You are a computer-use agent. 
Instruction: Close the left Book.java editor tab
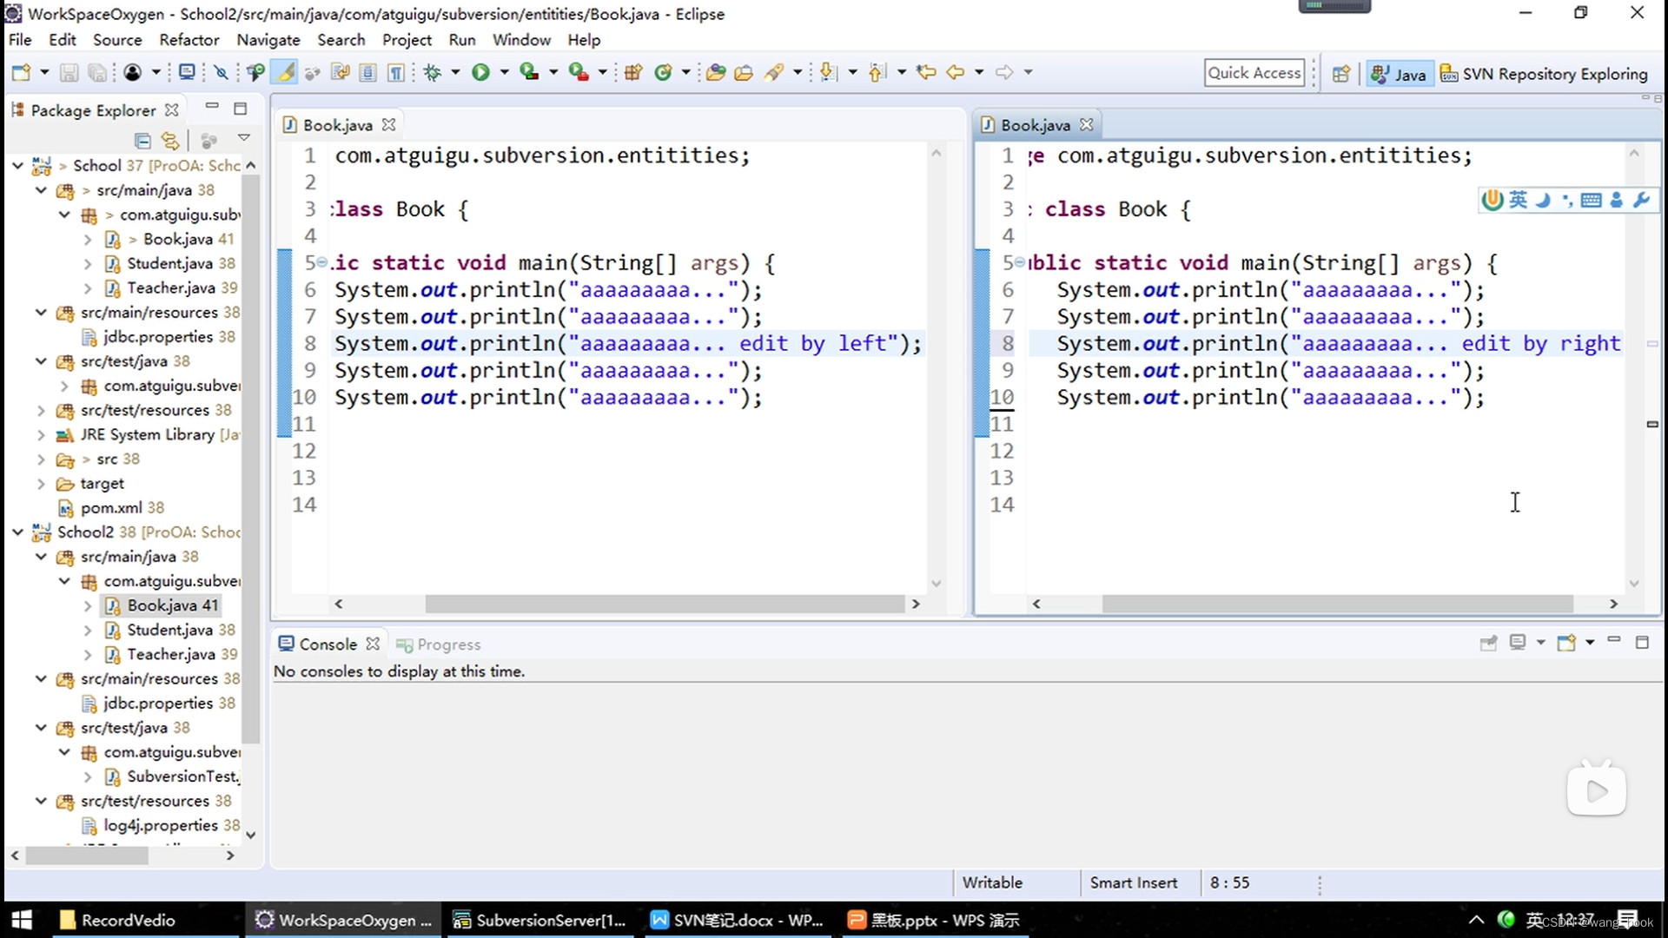(x=389, y=125)
